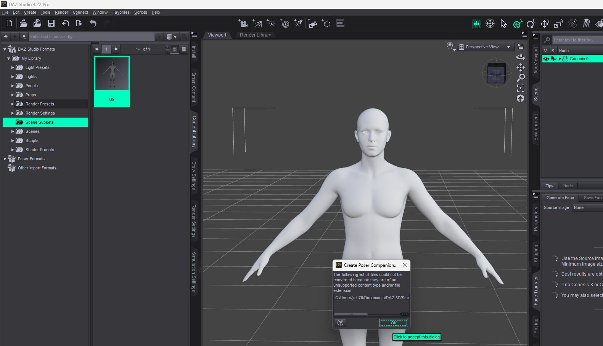Select the Universal manipulator tool
Image resolution: width=603 pixels, height=346 pixels.
coord(517,24)
